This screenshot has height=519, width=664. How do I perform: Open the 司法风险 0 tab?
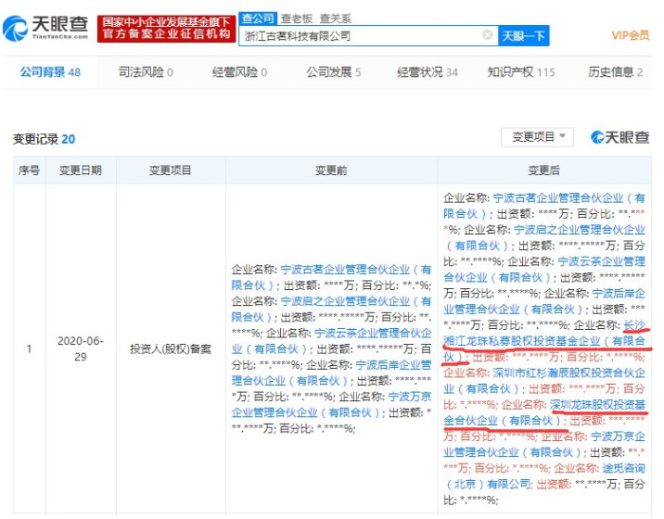click(x=146, y=72)
